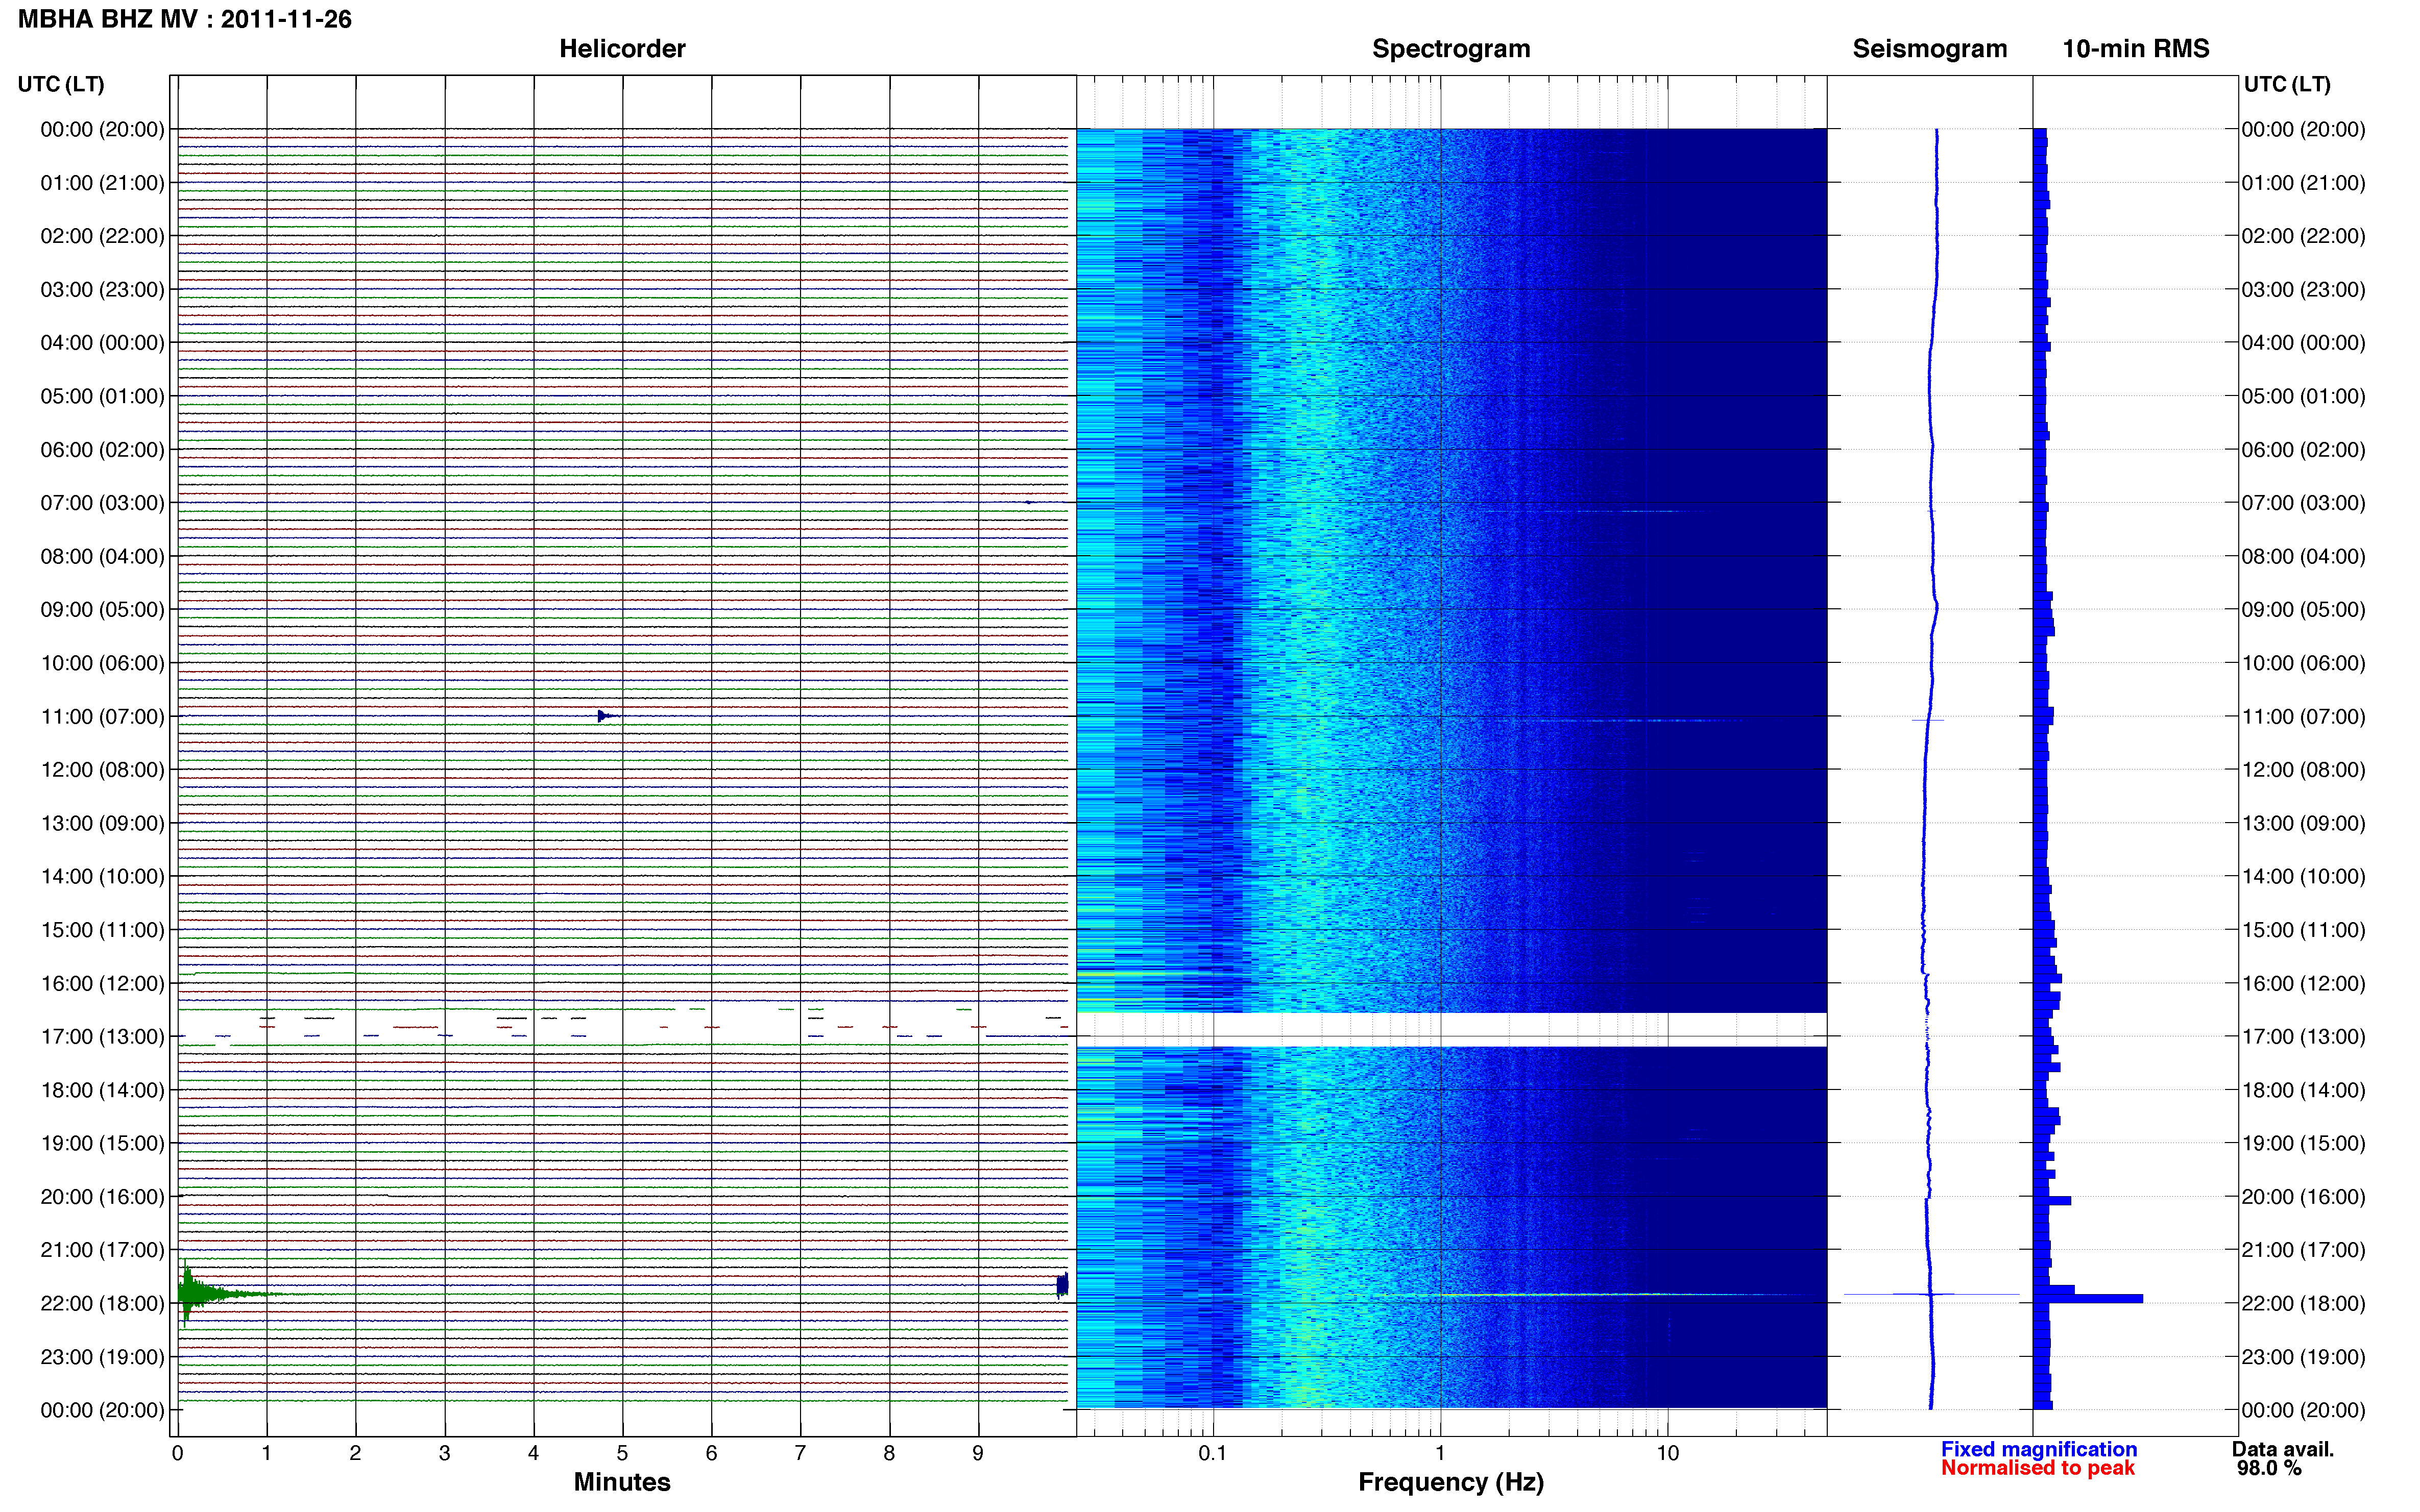The width and height of the screenshot is (2420, 1512).
Task: Click the right 'UTC (LT)' axis label
Action: 2287,84
